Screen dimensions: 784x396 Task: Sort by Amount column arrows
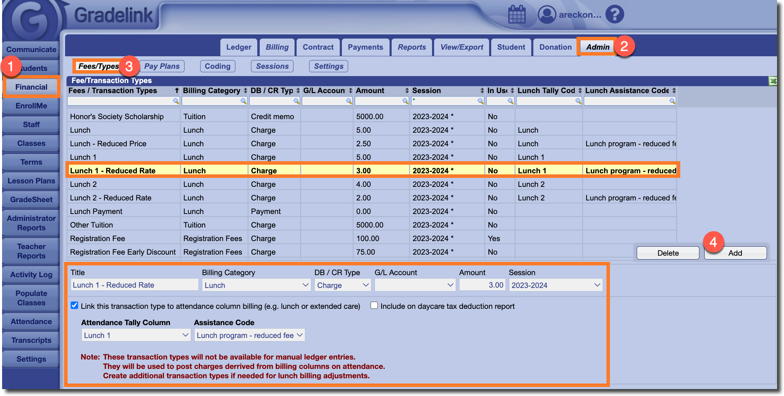tap(407, 91)
